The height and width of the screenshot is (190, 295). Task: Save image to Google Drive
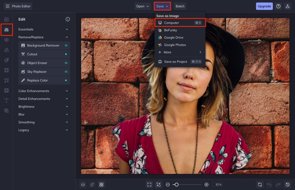tap(180, 37)
